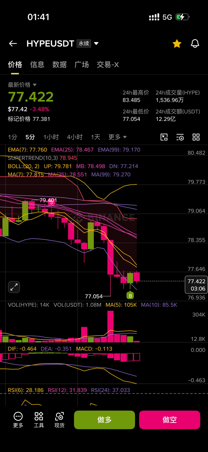Toggle the favorite star icon
The height and width of the screenshot is (452, 208).
[x=177, y=43]
